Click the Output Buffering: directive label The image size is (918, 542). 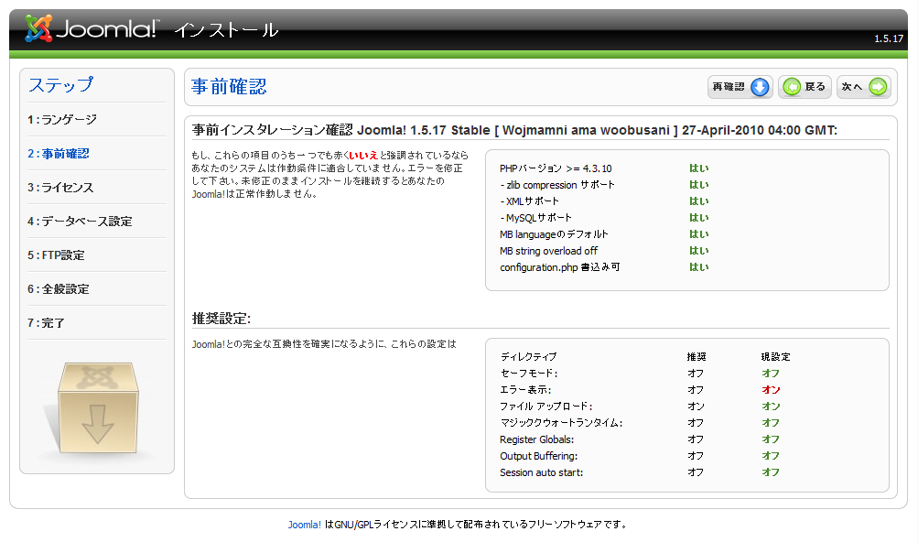tap(538, 456)
